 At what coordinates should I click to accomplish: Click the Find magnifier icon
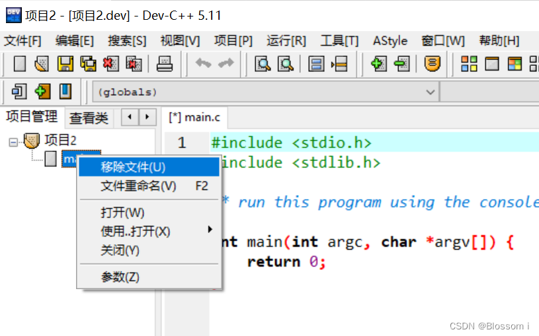[x=263, y=64]
